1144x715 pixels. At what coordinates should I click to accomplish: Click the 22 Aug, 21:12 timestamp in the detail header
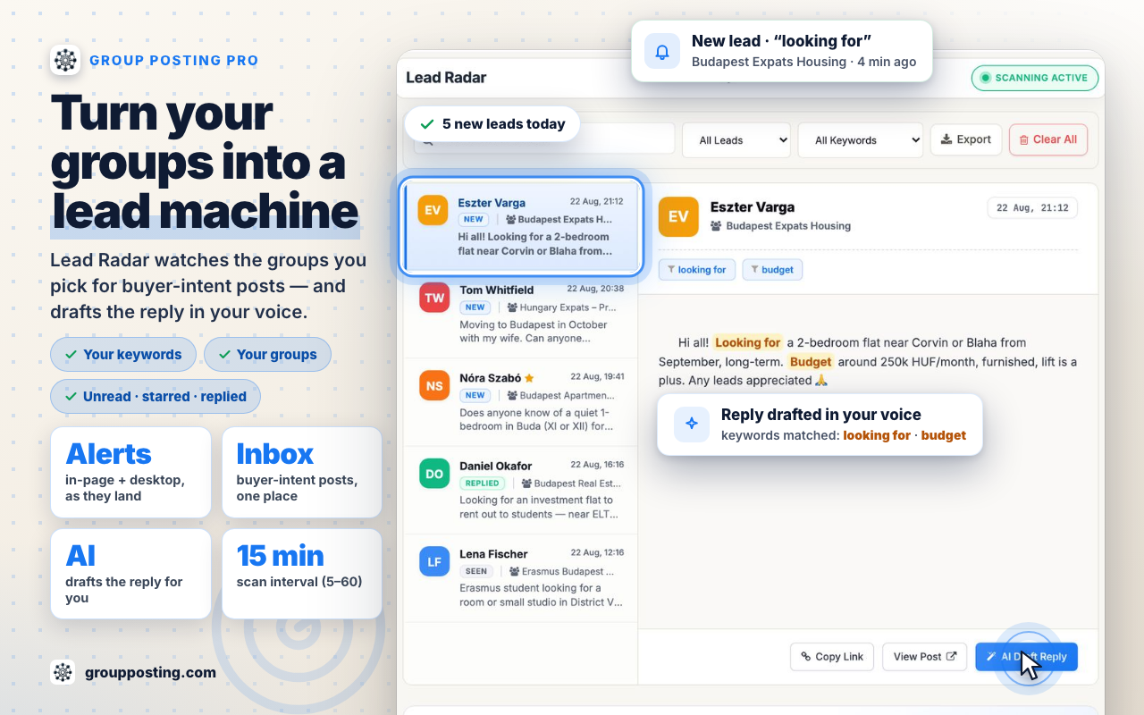(x=1032, y=208)
